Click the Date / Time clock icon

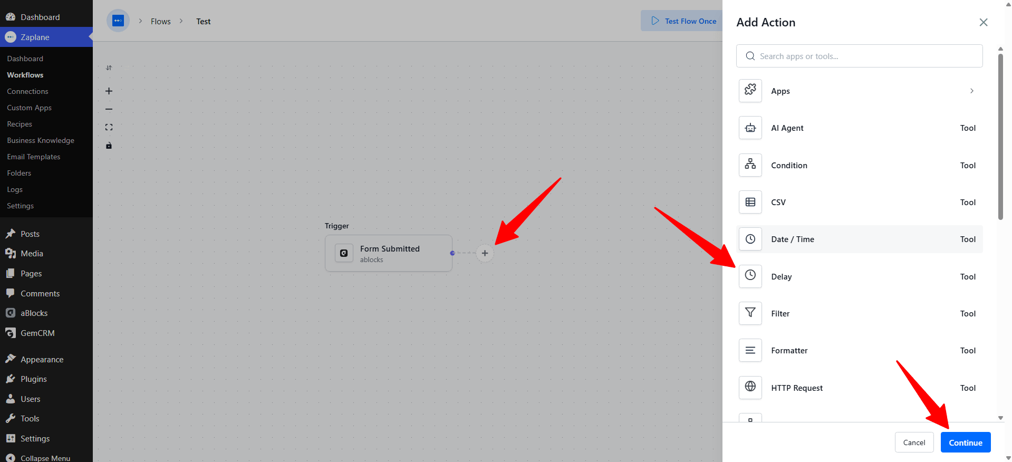point(750,239)
